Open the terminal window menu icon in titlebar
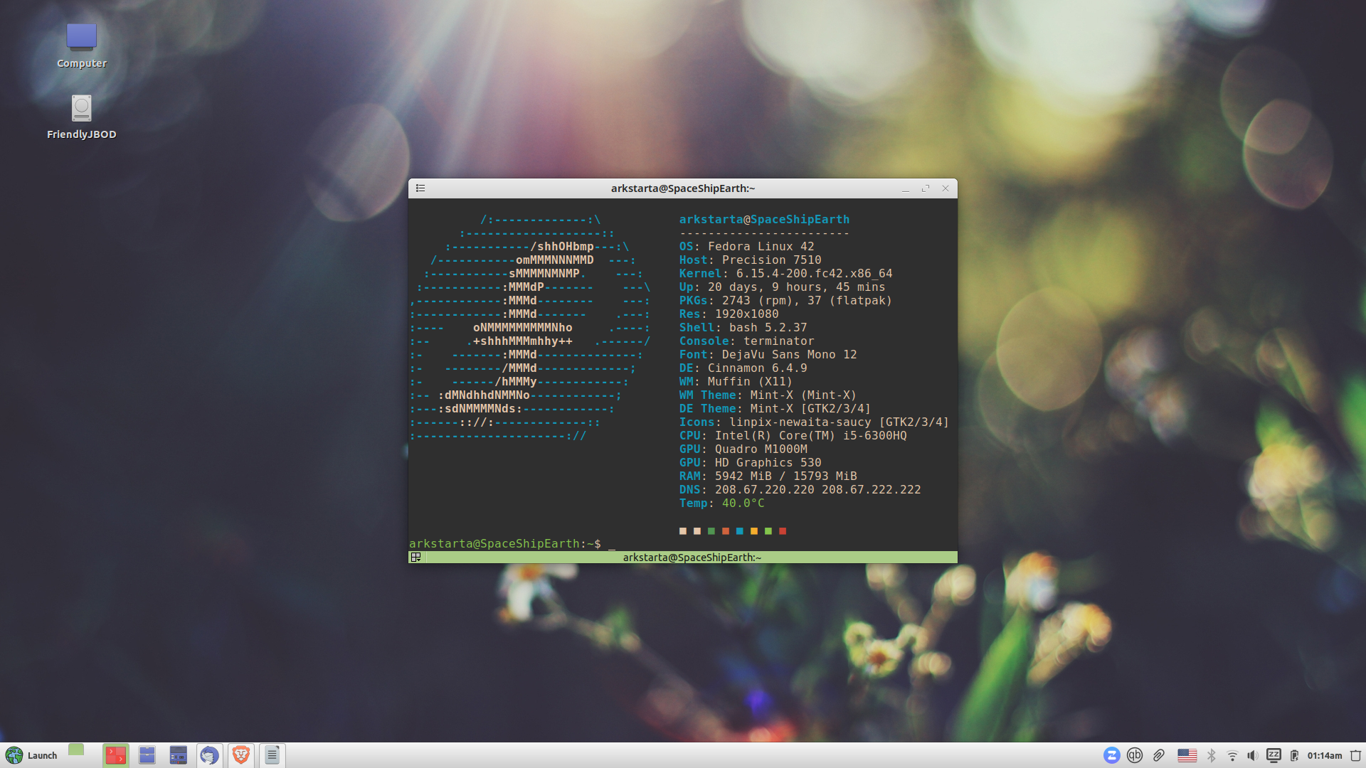The height and width of the screenshot is (768, 1366). point(420,188)
